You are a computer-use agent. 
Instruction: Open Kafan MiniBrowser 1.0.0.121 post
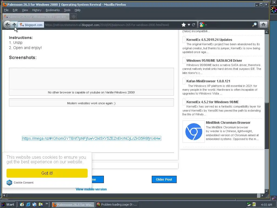pyautogui.click(x=208, y=81)
